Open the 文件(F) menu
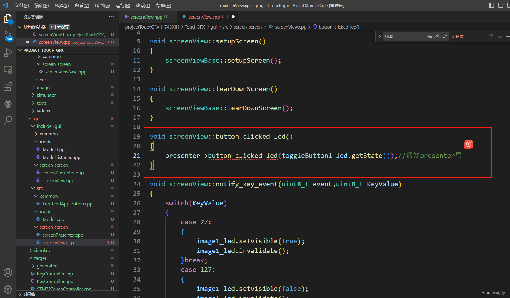Image resolution: width=510 pixels, height=298 pixels. pyautogui.click(x=21, y=5)
